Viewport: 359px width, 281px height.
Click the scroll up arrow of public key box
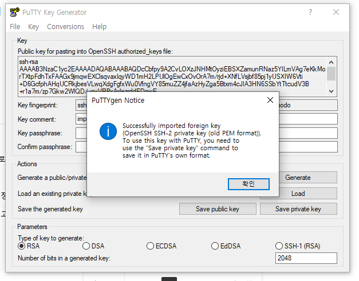[331, 62]
